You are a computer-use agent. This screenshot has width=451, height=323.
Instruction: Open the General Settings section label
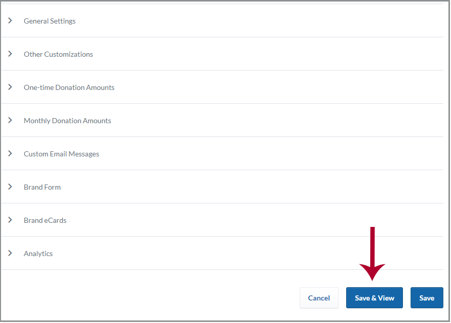click(50, 21)
